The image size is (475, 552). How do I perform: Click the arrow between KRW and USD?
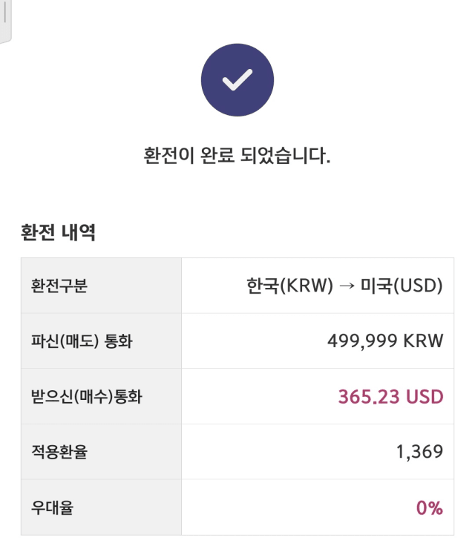(347, 286)
